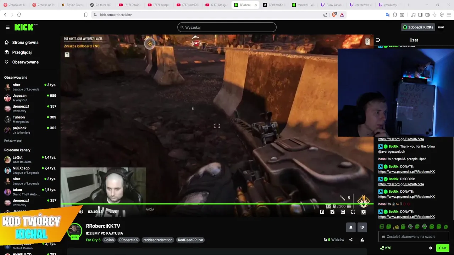The height and width of the screenshot is (255, 454).
Task: Open the Przeglądaj page
Action: click(22, 52)
